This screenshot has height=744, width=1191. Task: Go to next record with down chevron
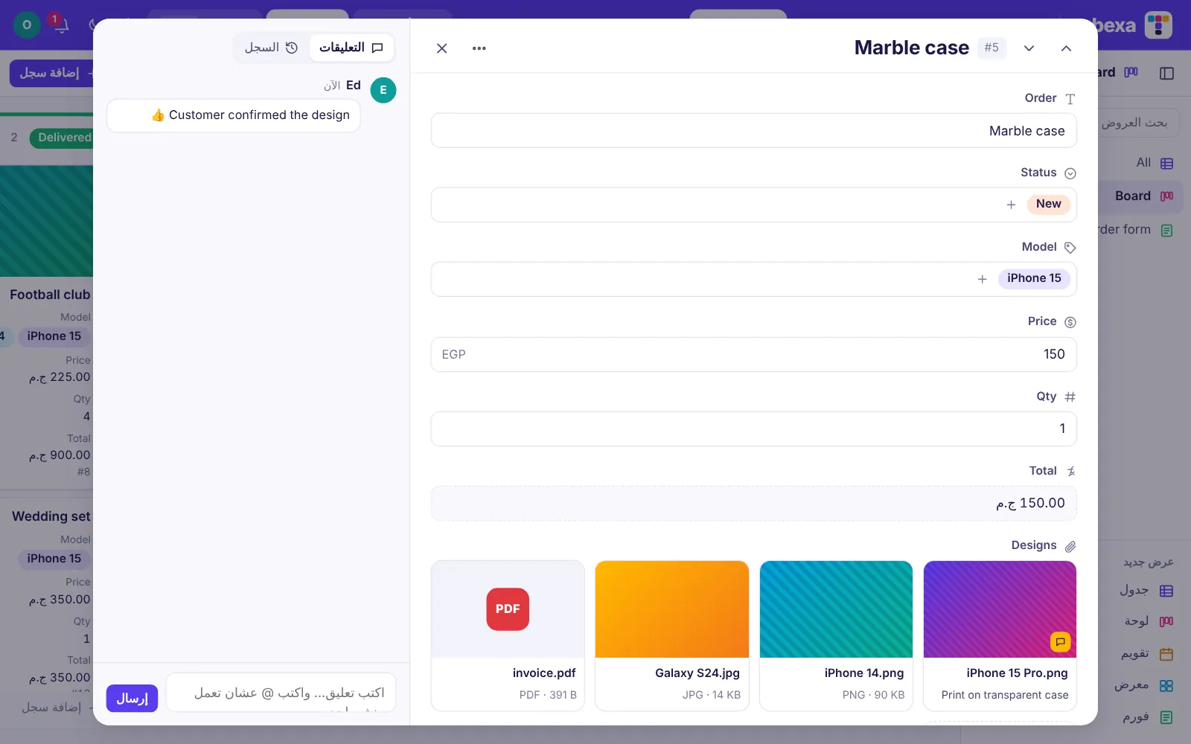(x=1029, y=48)
